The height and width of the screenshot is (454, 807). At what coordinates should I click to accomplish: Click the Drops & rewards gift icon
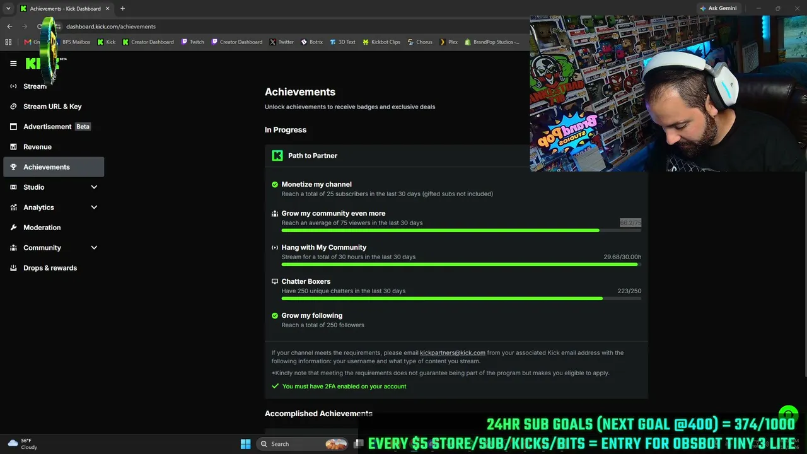point(13,268)
